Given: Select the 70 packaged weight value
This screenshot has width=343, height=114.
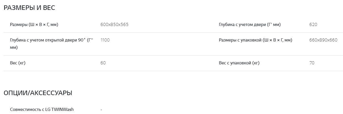Looking at the screenshot, I should (312, 63).
